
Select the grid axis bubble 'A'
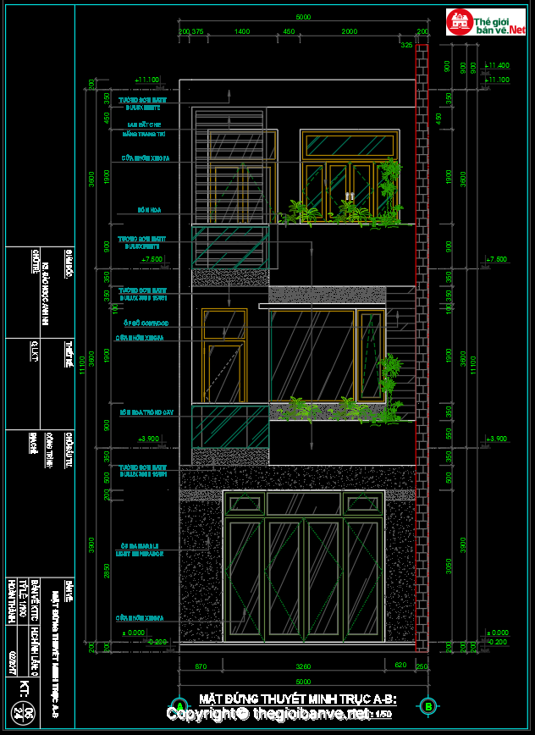(x=179, y=706)
